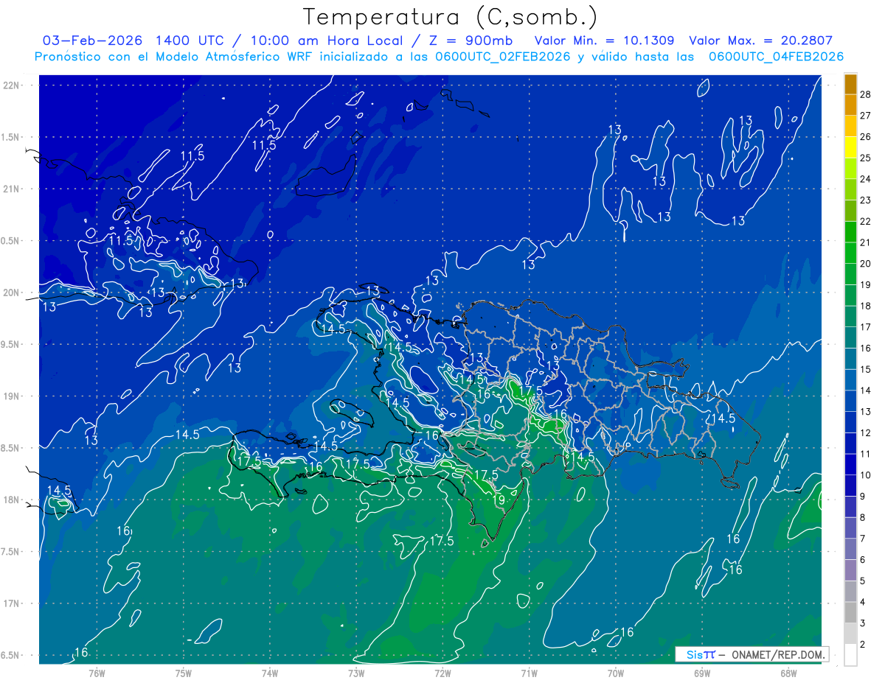This screenshot has width=885, height=683.
Task: Click the legend value label '28'
Action: point(866,94)
